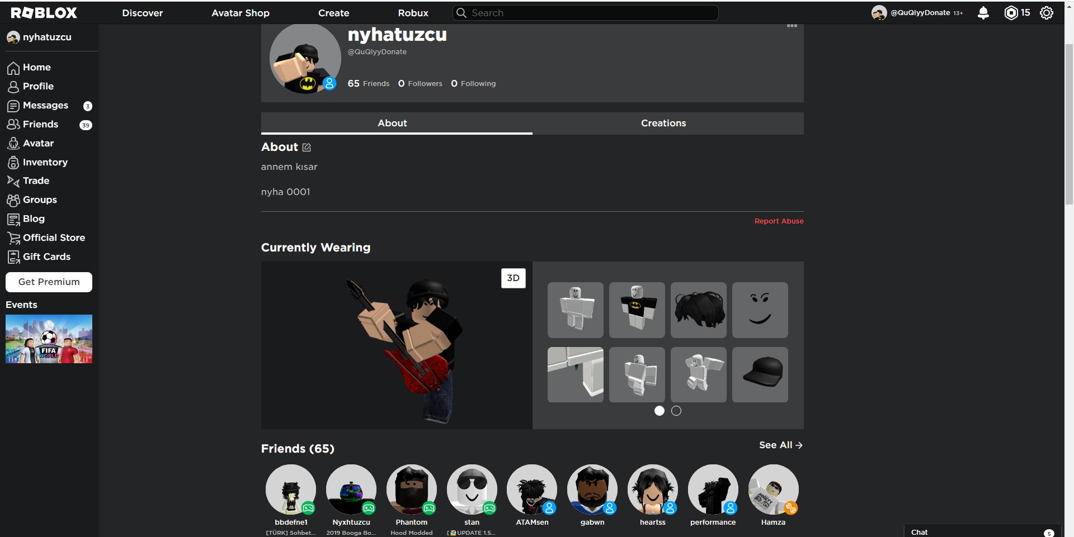This screenshot has height=537, width=1074.
Task: Show second page of wearing items
Action: [676, 411]
